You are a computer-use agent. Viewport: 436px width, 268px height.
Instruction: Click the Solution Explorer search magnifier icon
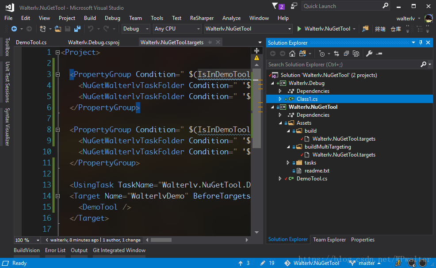click(423, 65)
